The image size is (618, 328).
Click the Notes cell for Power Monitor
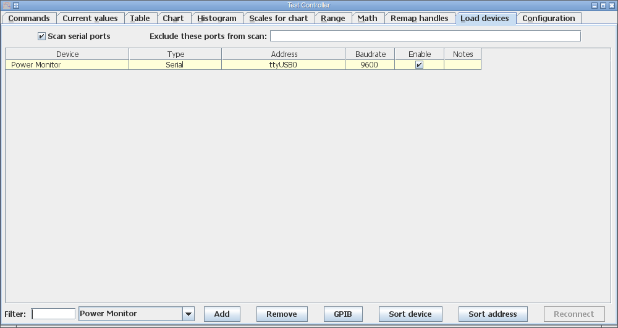tap(463, 65)
